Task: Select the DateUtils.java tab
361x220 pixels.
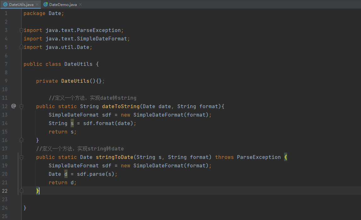Action: click(21, 4)
